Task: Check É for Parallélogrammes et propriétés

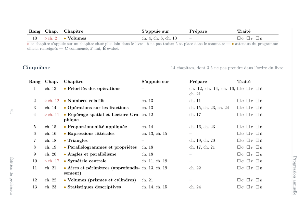Action: pos(258,147)
